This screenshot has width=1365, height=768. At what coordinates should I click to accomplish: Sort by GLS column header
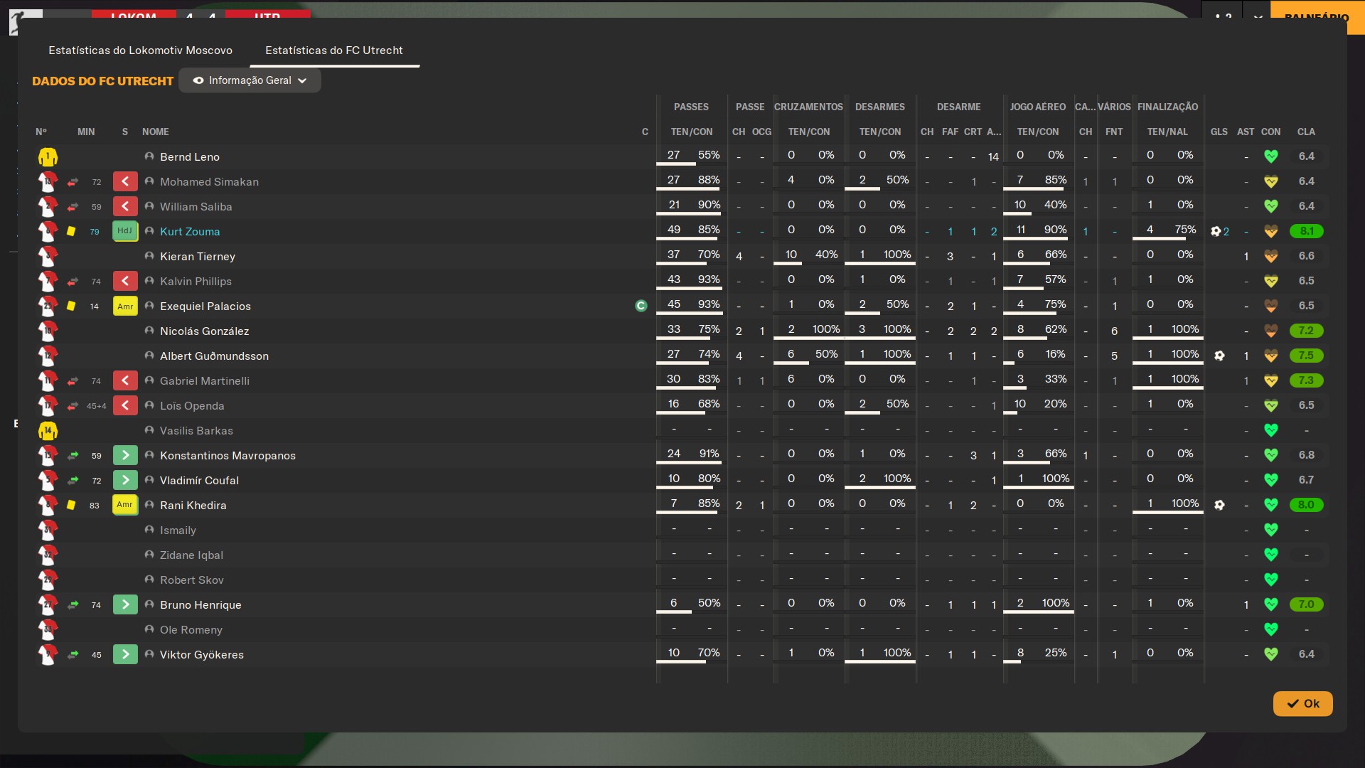[1219, 132]
